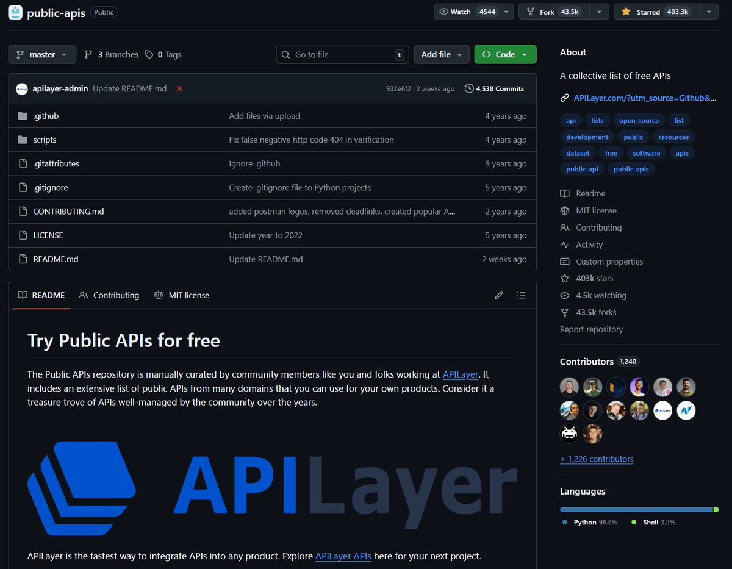Viewport: 732px width, 569px height.
Task: Open the 3 Branches link
Action: 112,54
